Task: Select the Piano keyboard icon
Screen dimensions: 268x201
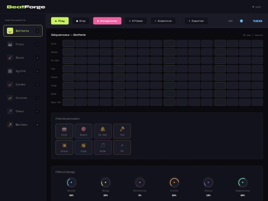Action: 10,44
